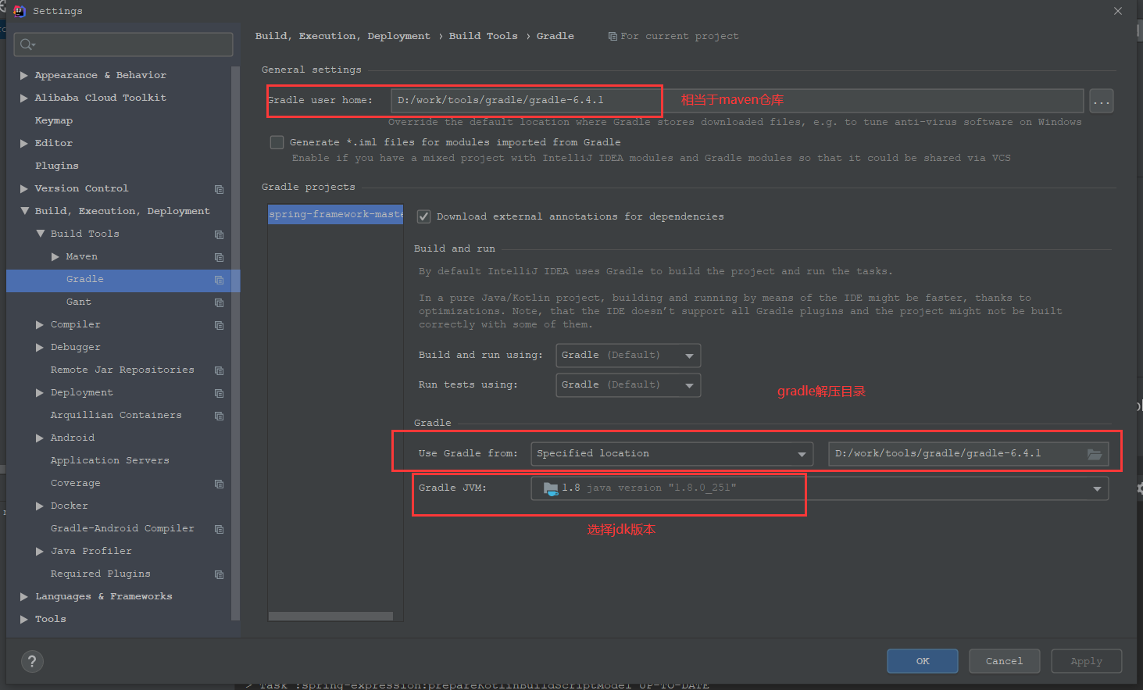Click the project-level icon beside Remote Jar Repositories
Viewport: 1143px width, 690px height.
(219, 370)
